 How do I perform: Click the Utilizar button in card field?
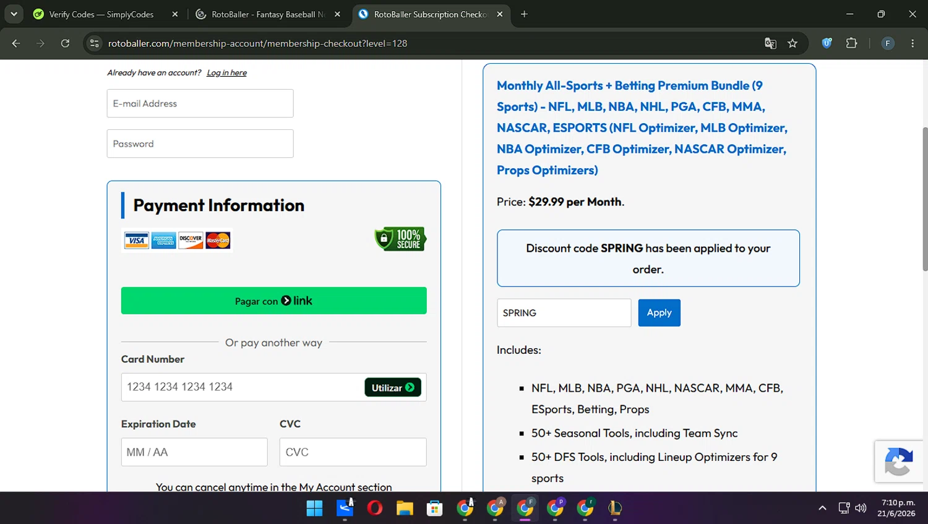click(x=393, y=387)
